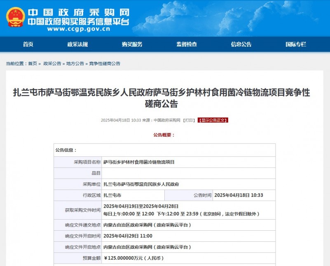Image resolution: width=330 pixels, height=266 pixels.
Task: Click announcement time 2025年04月18日 10:33 cell
Action: click(x=244, y=195)
